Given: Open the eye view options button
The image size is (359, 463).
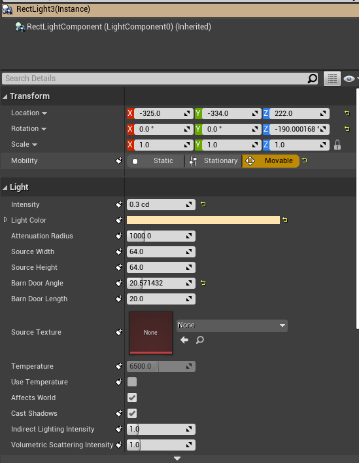Looking at the screenshot, I should click(x=350, y=79).
